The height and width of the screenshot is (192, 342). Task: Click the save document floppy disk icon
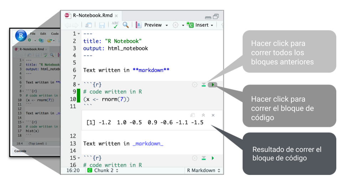point(102,25)
